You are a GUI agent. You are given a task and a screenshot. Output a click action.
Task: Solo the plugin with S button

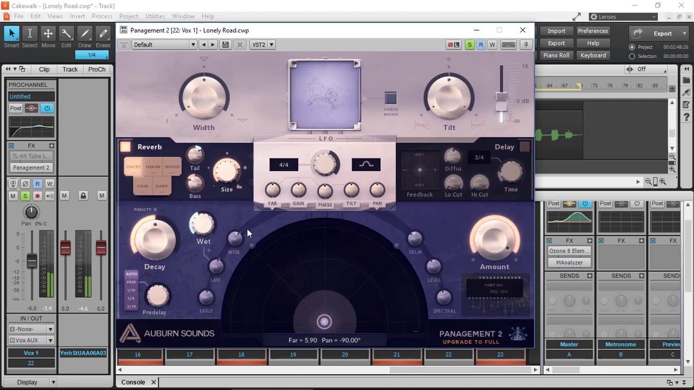[470, 44]
